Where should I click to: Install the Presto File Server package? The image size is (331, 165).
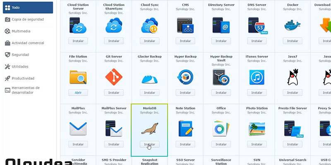coord(293,144)
